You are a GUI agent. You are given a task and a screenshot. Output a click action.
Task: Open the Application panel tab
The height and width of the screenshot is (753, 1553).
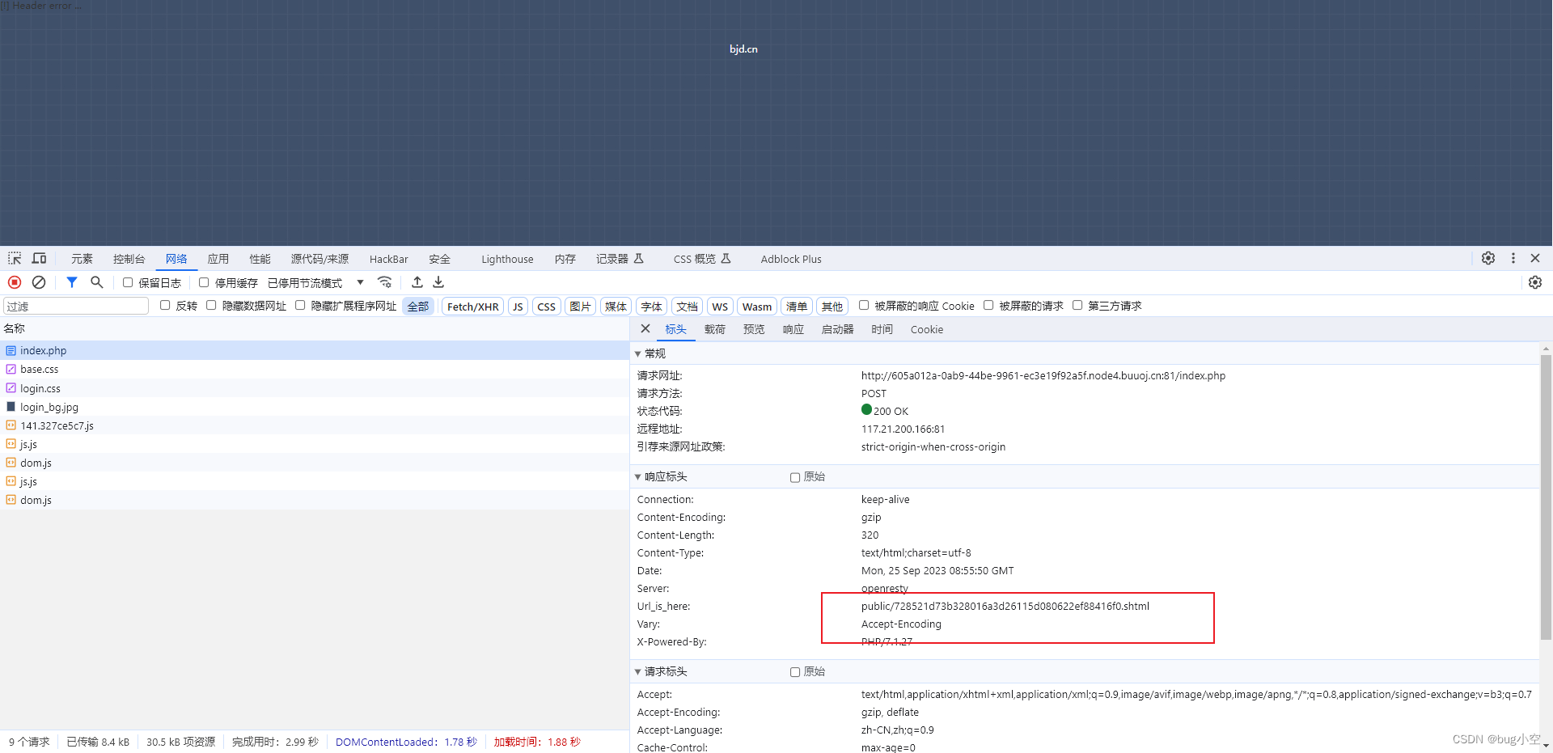(x=218, y=259)
